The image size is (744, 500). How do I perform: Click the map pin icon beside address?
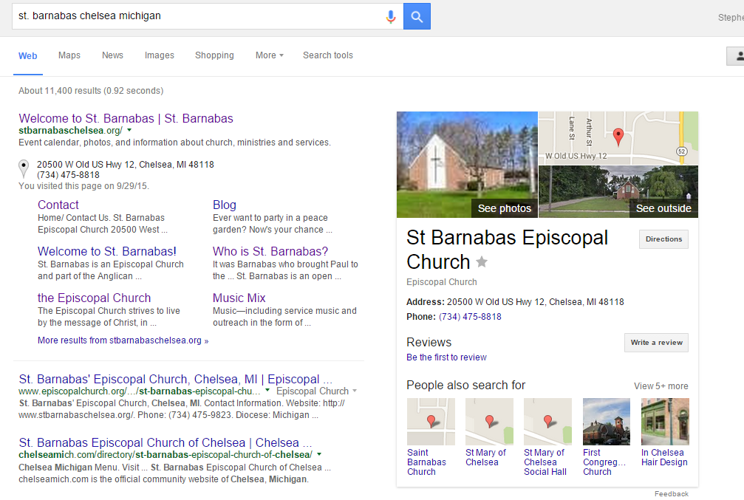point(23,169)
